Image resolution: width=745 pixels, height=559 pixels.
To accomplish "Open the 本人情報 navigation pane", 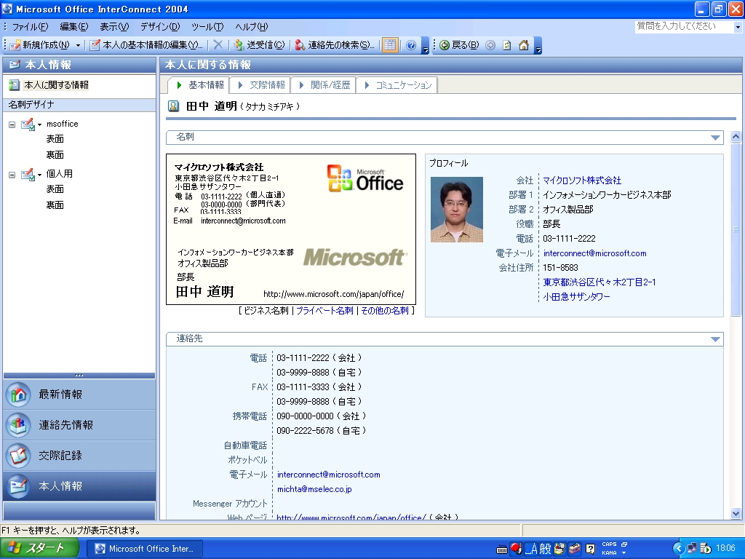I will point(79,485).
